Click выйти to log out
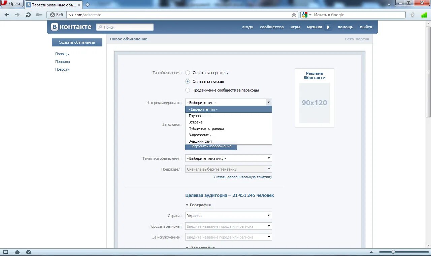Image resolution: width=431 pixels, height=256 pixels. [366, 27]
